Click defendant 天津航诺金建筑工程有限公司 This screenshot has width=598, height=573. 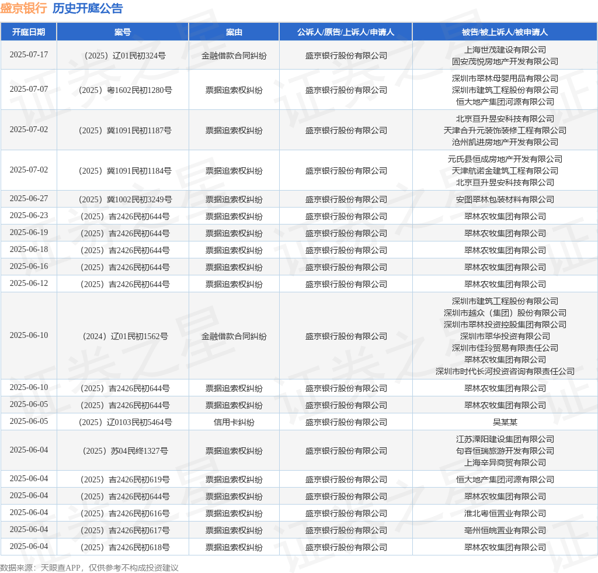tap(505, 171)
